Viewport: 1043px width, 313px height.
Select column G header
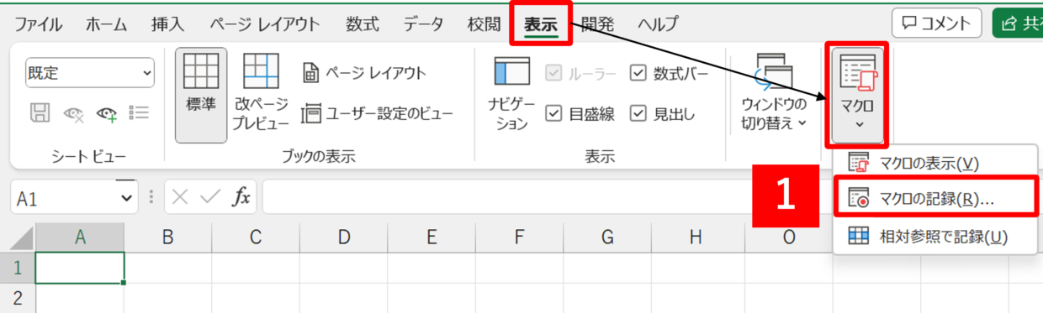pos(607,237)
